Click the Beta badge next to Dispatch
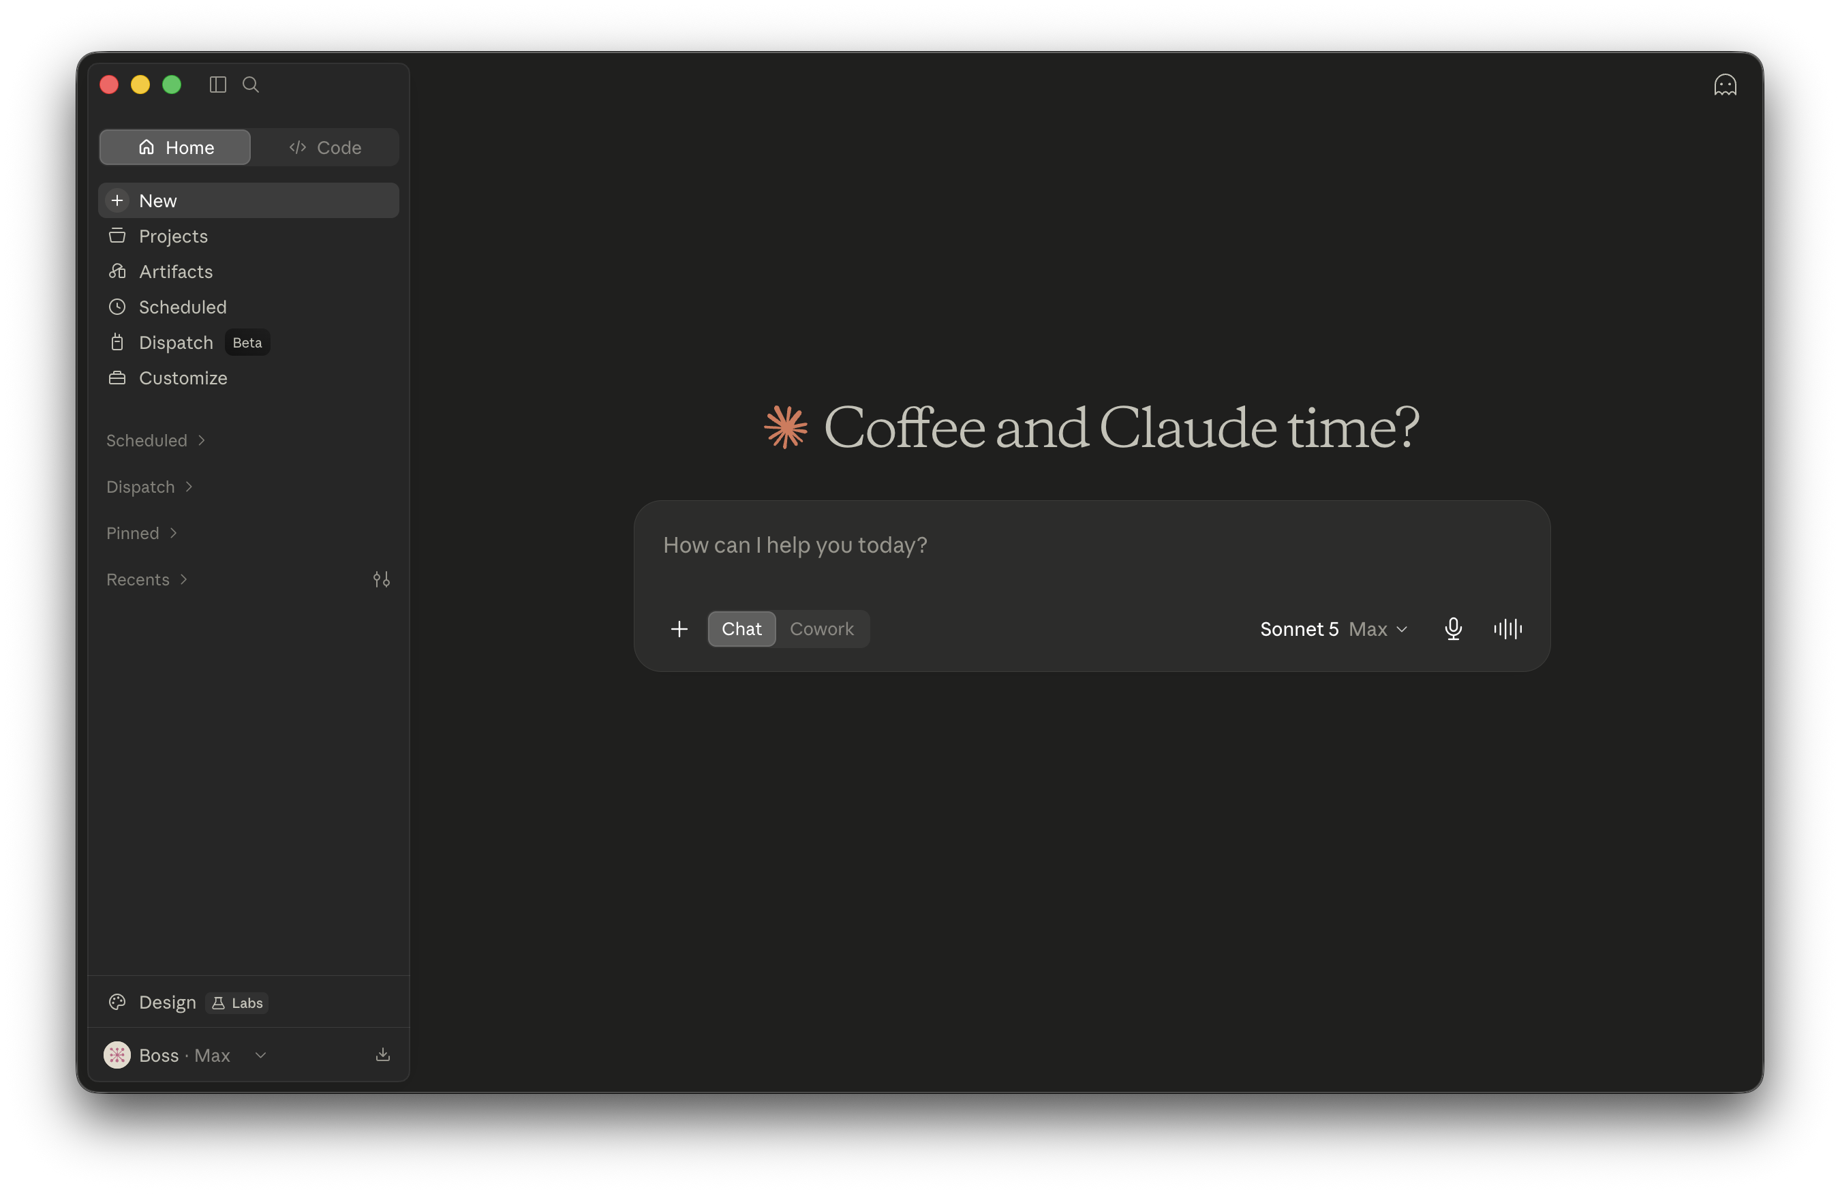Screen dimensions: 1840x1194 tap(247, 343)
